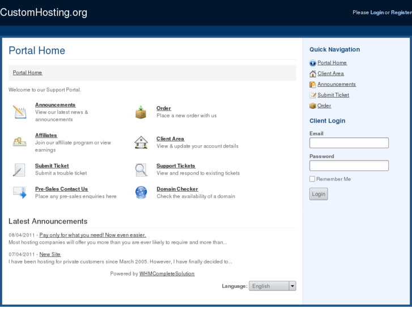Open the Affiliates link
The width and height of the screenshot is (412, 309).
coord(46,135)
